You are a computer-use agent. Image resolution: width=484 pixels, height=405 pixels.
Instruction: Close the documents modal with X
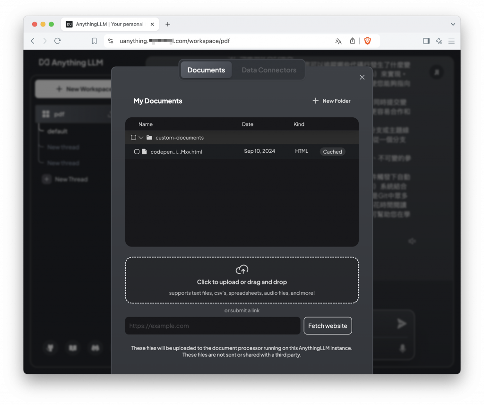point(362,77)
